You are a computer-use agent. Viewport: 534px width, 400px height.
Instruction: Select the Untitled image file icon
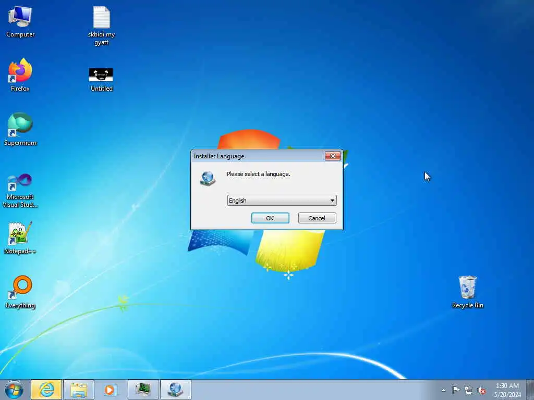pyautogui.click(x=102, y=80)
